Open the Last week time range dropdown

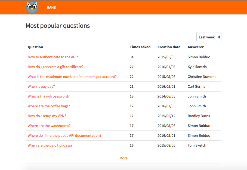(209, 37)
